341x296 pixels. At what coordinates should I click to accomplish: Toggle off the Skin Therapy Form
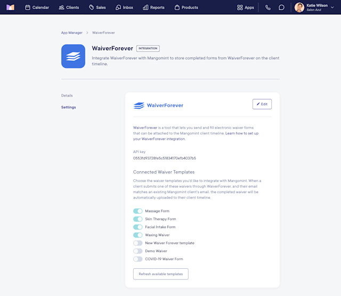tap(138, 219)
